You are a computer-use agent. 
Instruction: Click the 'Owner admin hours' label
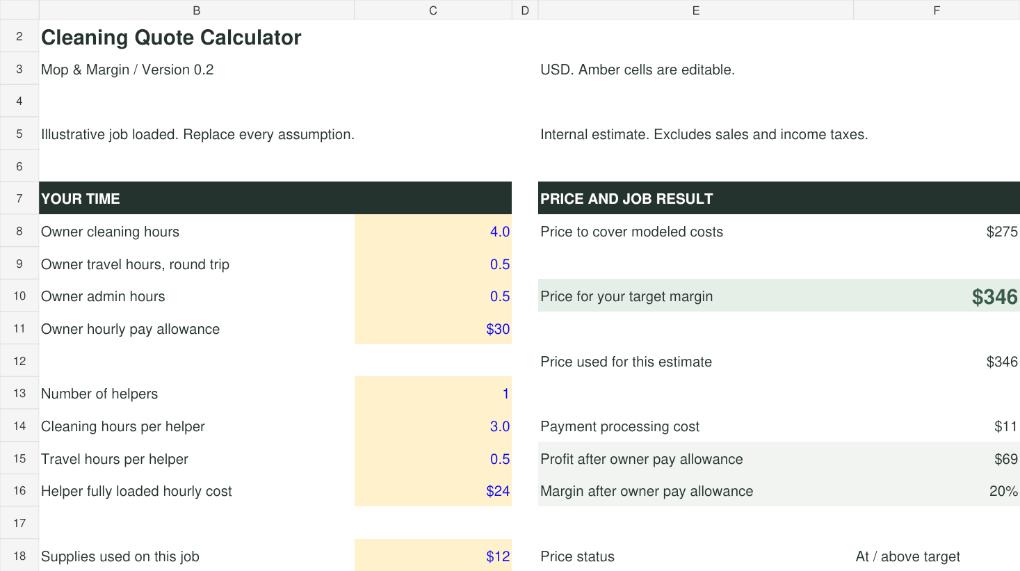(x=103, y=296)
